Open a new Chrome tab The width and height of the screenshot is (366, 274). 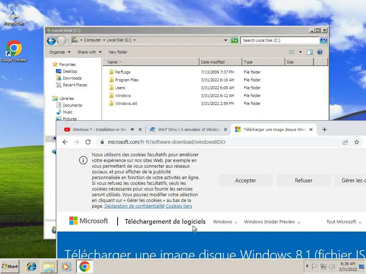(x=325, y=130)
